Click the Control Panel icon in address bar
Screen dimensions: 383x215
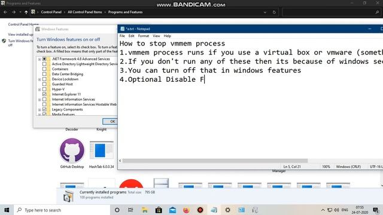point(33,12)
